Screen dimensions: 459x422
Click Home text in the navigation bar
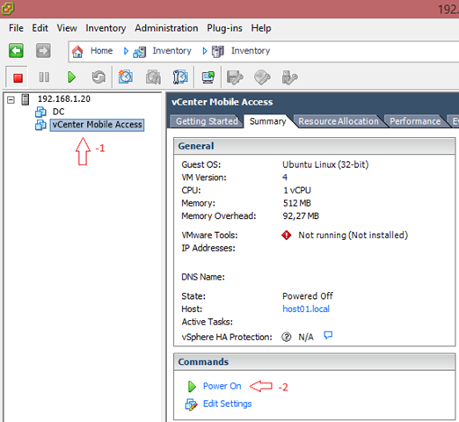[101, 51]
